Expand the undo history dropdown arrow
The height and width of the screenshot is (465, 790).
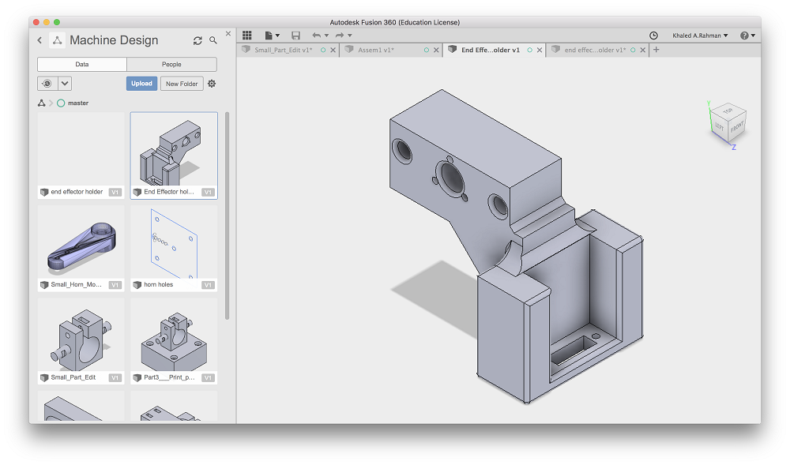[326, 36]
